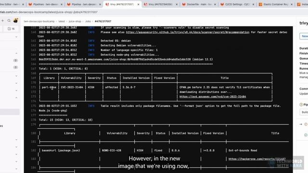This screenshot has height=173, width=308.
Task: Select the highlighted item in left sidebar
Action: coord(10,112)
